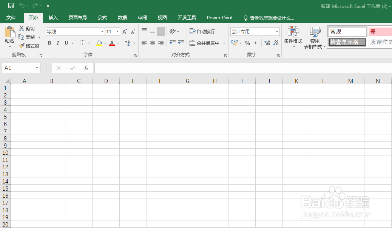Screen dimensions: 392x228
Task: Click the Undo arrow icon
Action: [x=22, y=6]
